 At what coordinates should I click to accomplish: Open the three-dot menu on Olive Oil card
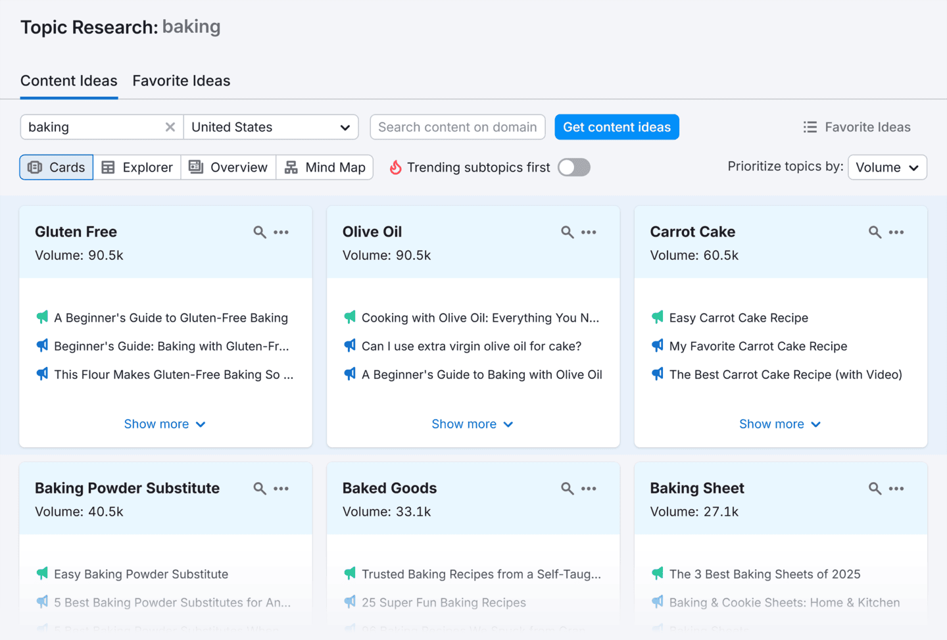[x=589, y=232]
